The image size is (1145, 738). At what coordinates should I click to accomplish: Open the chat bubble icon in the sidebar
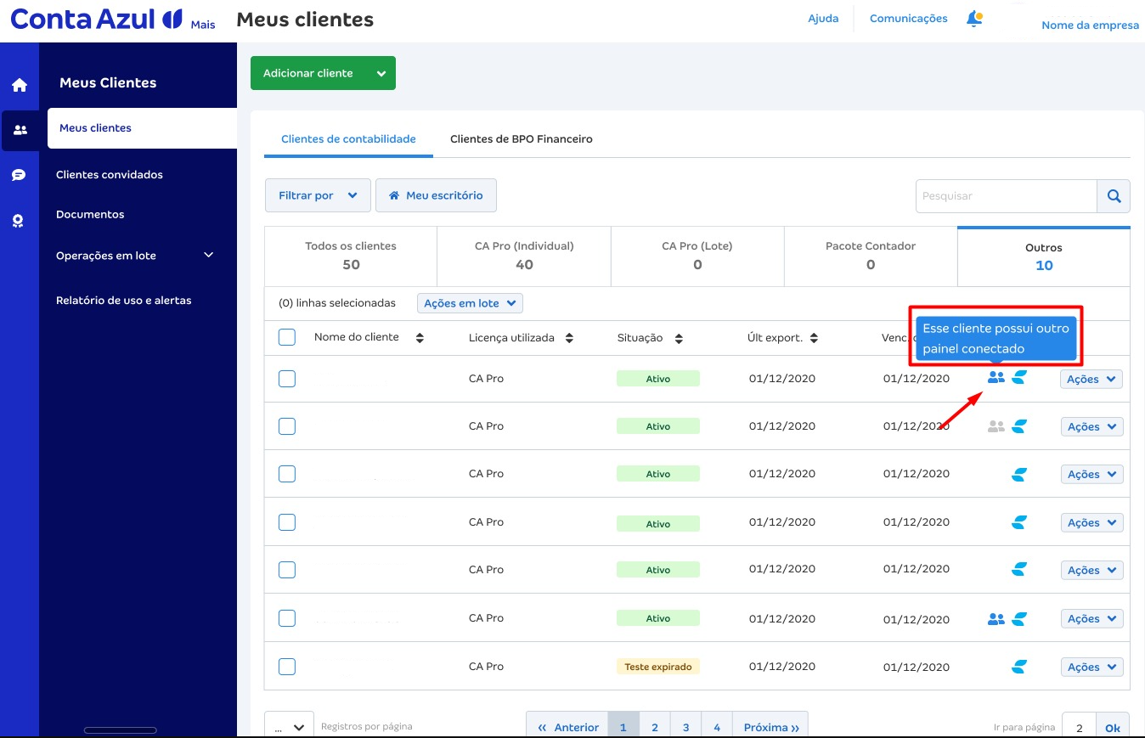(19, 176)
